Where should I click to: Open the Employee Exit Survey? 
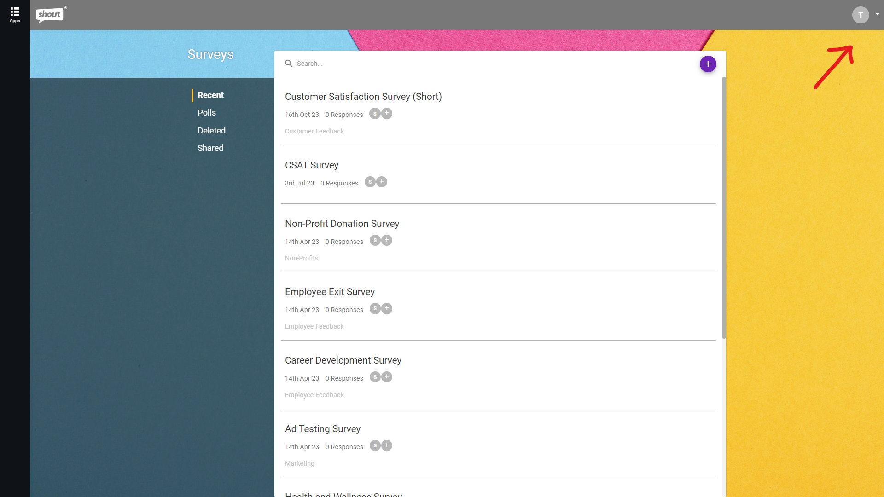330,292
